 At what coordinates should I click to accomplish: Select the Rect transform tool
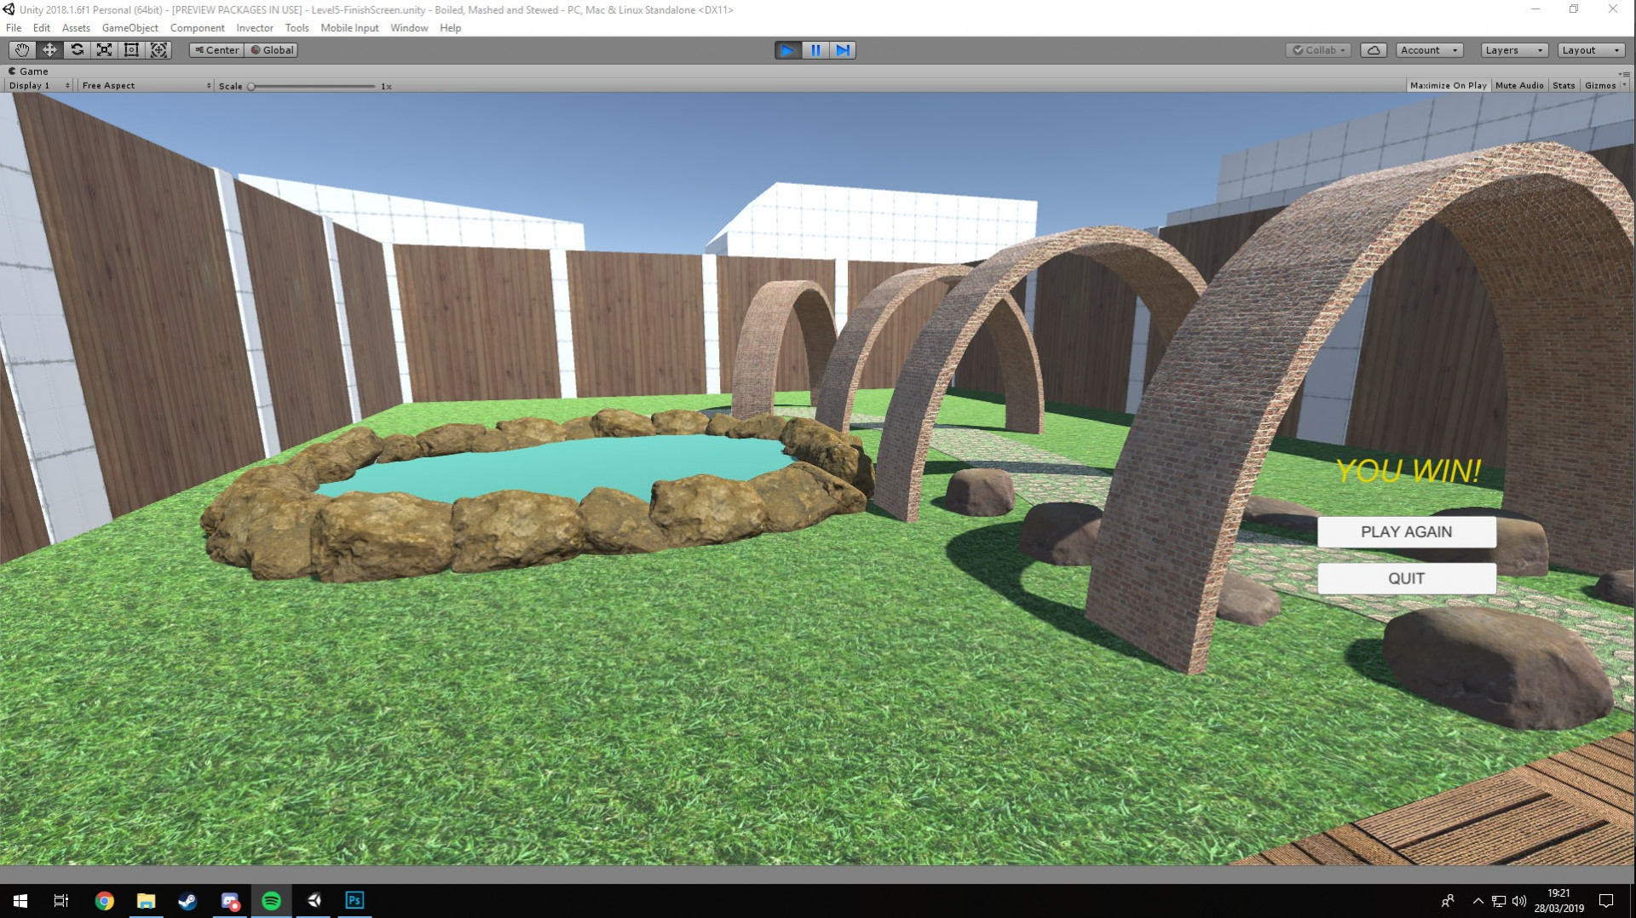pyautogui.click(x=131, y=50)
